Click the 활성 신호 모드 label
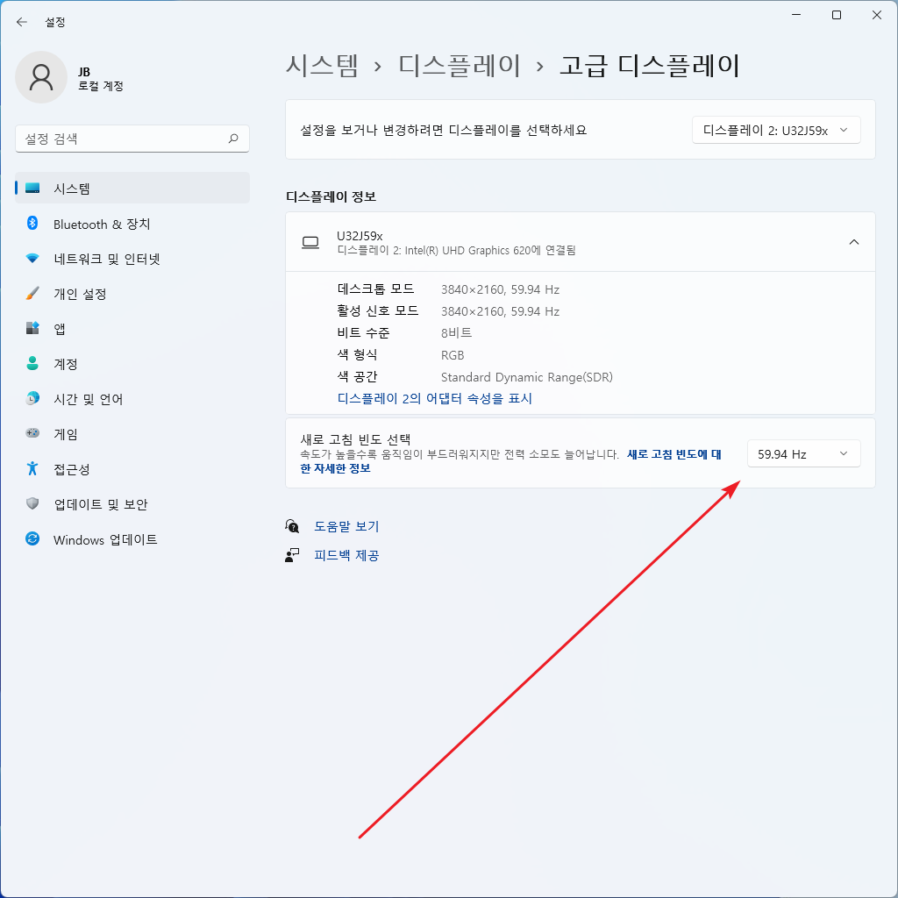 tap(378, 311)
